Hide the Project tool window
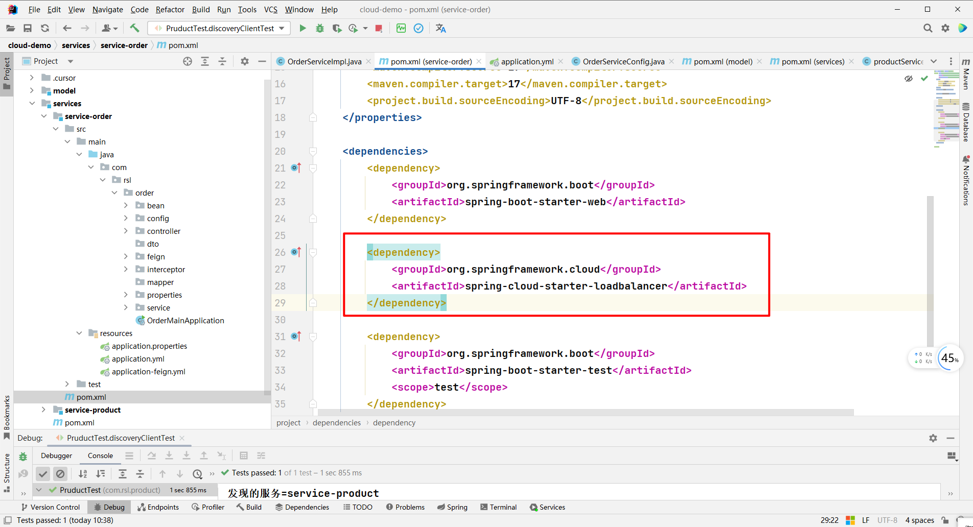The image size is (973, 527). (262, 61)
